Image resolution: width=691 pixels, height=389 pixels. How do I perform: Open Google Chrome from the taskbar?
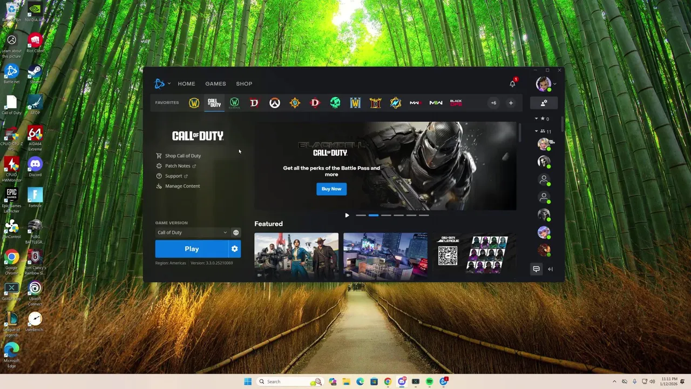click(388, 381)
